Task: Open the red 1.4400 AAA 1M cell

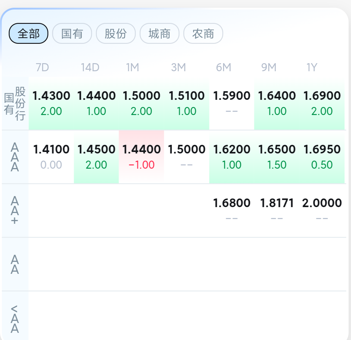Action: point(141,156)
